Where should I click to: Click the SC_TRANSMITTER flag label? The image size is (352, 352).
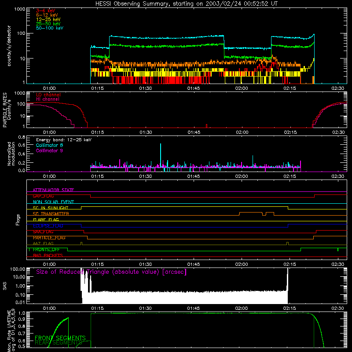[x=51, y=214]
